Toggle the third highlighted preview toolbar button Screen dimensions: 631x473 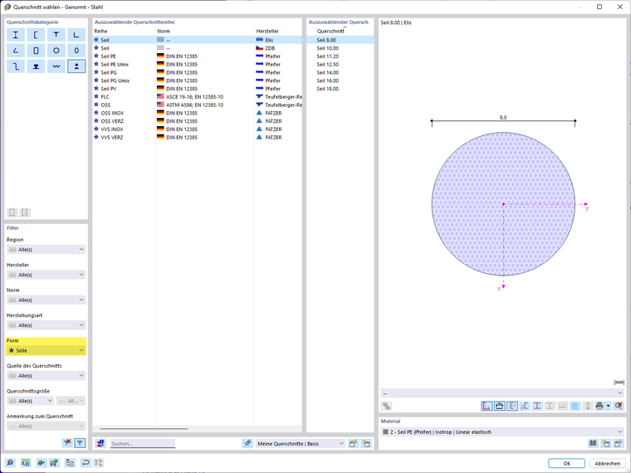point(512,406)
